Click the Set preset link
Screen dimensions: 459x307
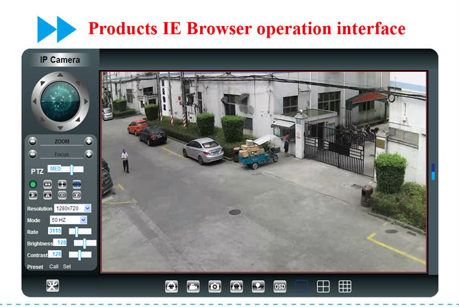(x=66, y=266)
